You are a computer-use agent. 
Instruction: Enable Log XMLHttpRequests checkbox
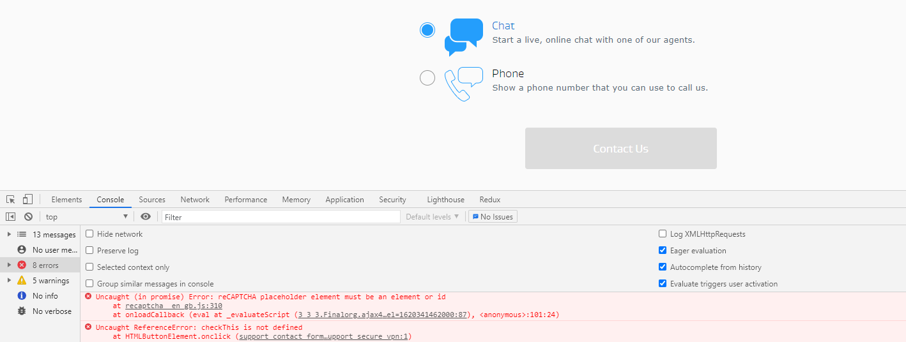click(x=663, y=234)
